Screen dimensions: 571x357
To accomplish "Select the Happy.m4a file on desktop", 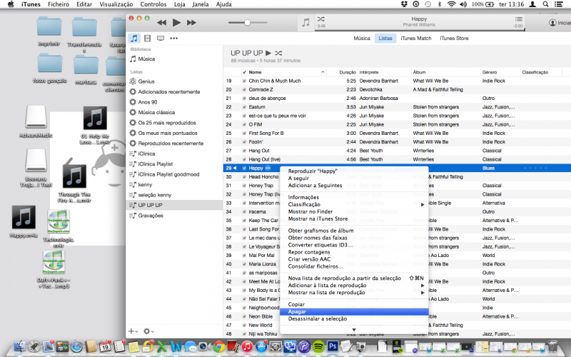I will coord(24,221).
